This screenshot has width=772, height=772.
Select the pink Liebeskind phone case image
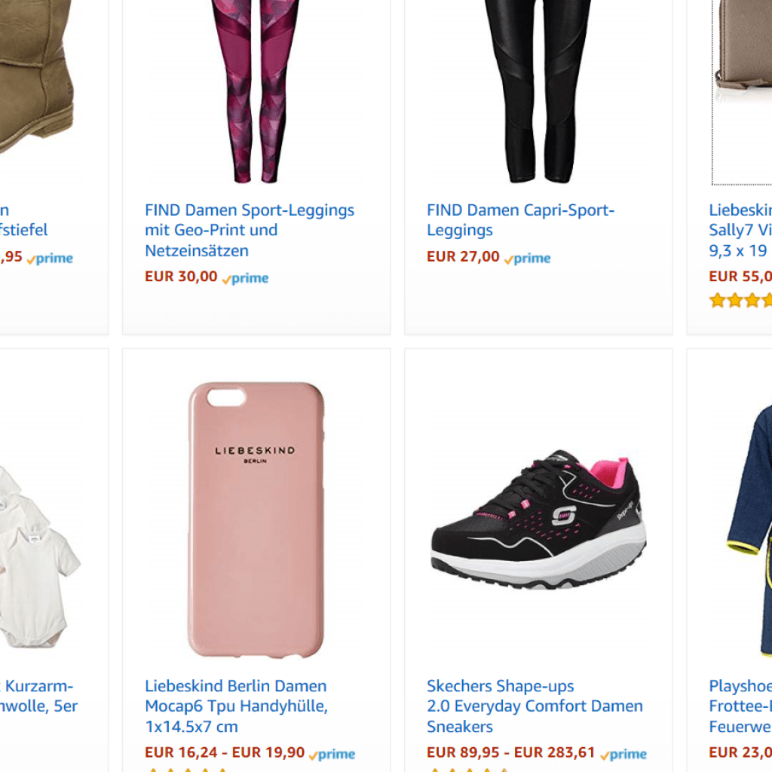tap(256, 519)
